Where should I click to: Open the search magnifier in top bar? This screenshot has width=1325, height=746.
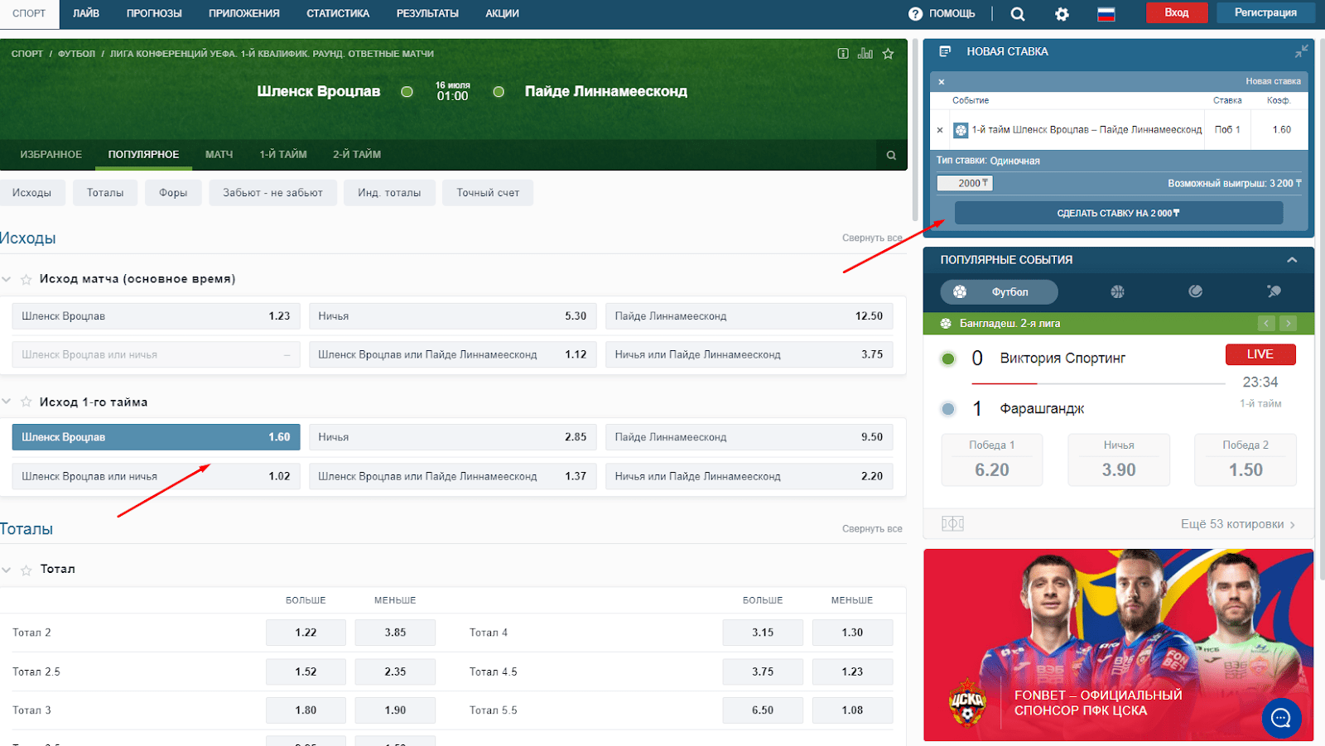tap(1018, 14)
